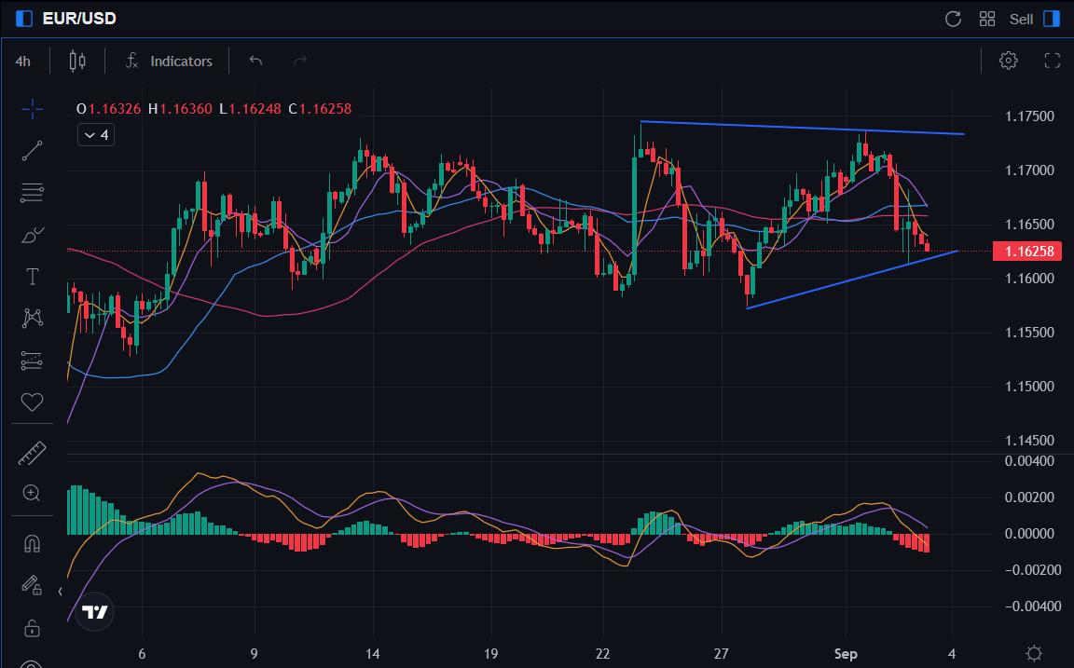Expand the collapsed indicators legend showing 4
This screenshot has width=1074, height=668.
pos(96,135)
